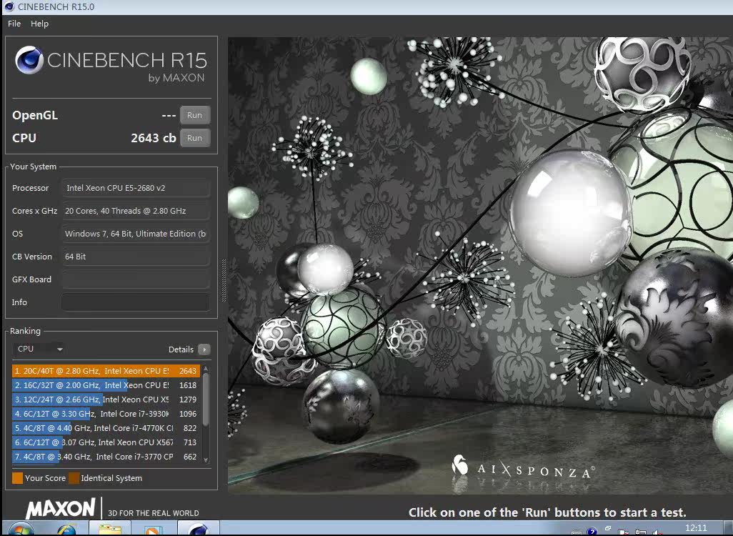Open the File menu
The width and height of the screenshot is (733, 536).
pos(14,24)
